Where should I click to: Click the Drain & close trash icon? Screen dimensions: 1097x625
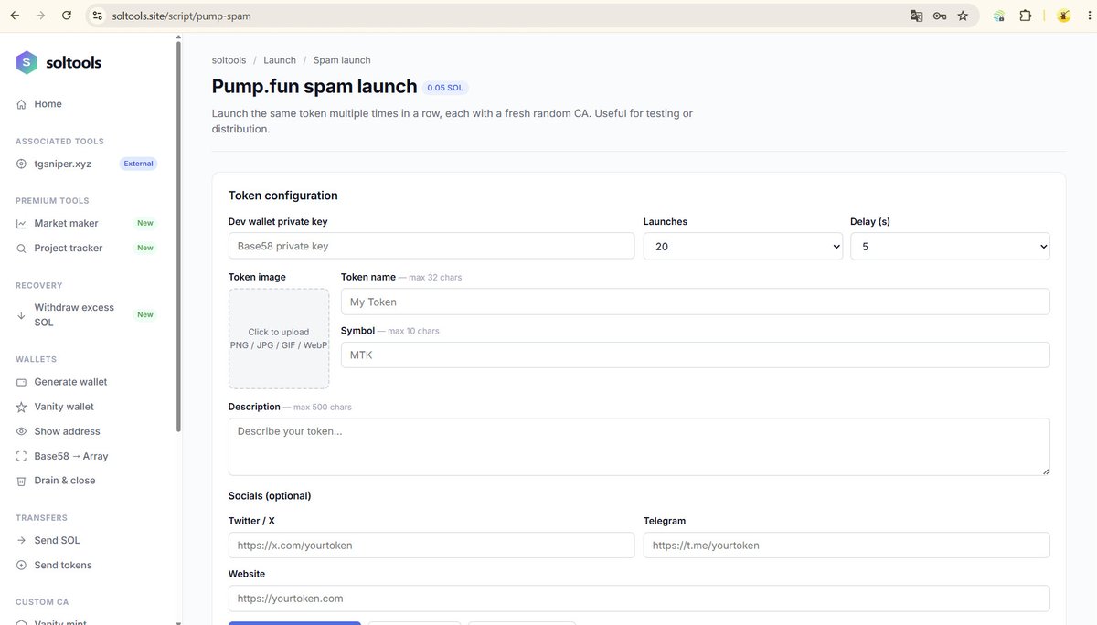21,481
